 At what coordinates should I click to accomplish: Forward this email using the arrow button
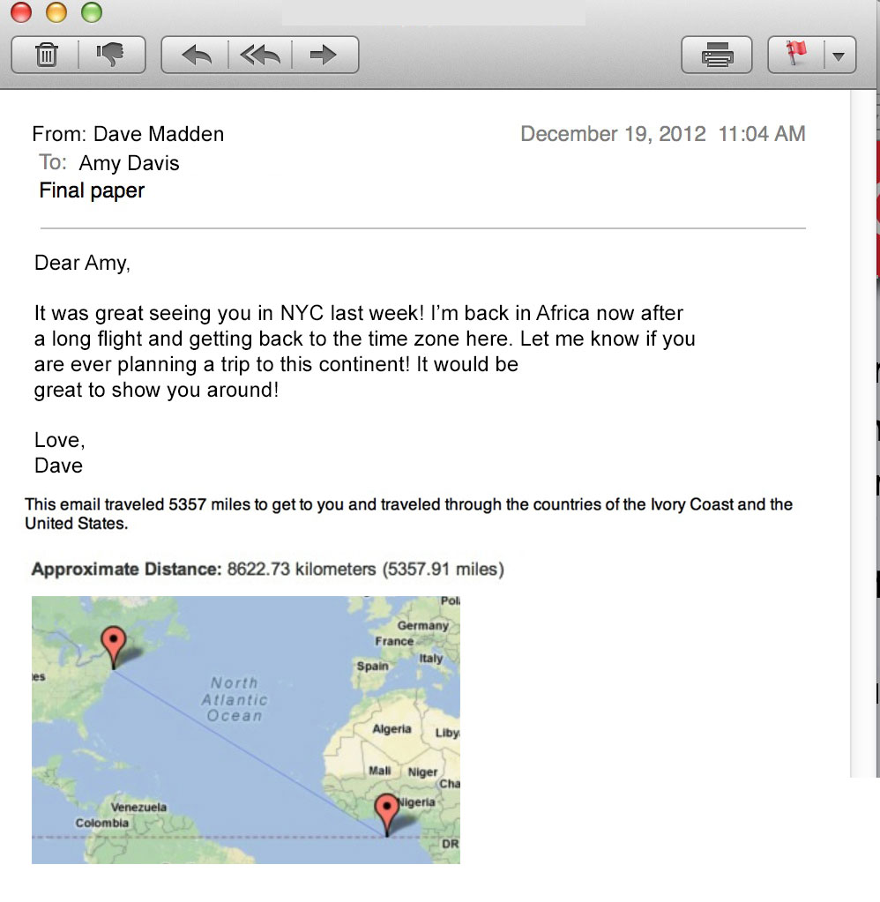324,56
